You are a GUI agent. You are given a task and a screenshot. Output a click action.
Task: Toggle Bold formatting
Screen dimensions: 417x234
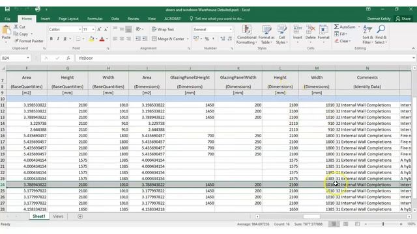point(51,39)
